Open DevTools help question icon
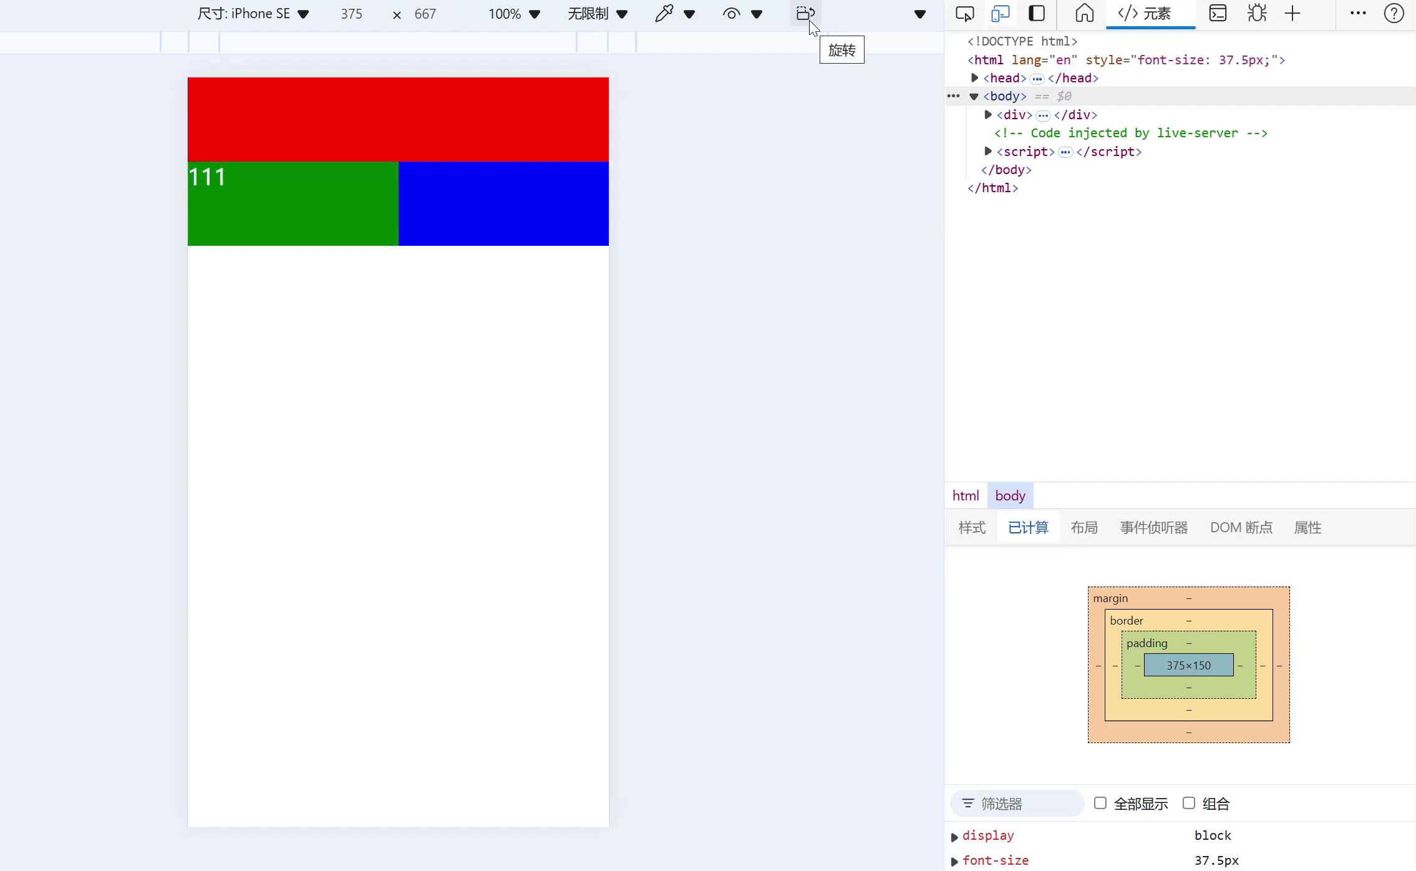The width and height of the screenshot is (1416, 871). pyautogui.click(x=1394, y=13)
